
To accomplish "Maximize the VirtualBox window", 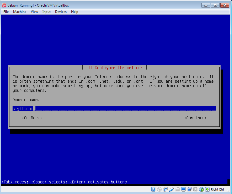I will (x=215, y=5).
